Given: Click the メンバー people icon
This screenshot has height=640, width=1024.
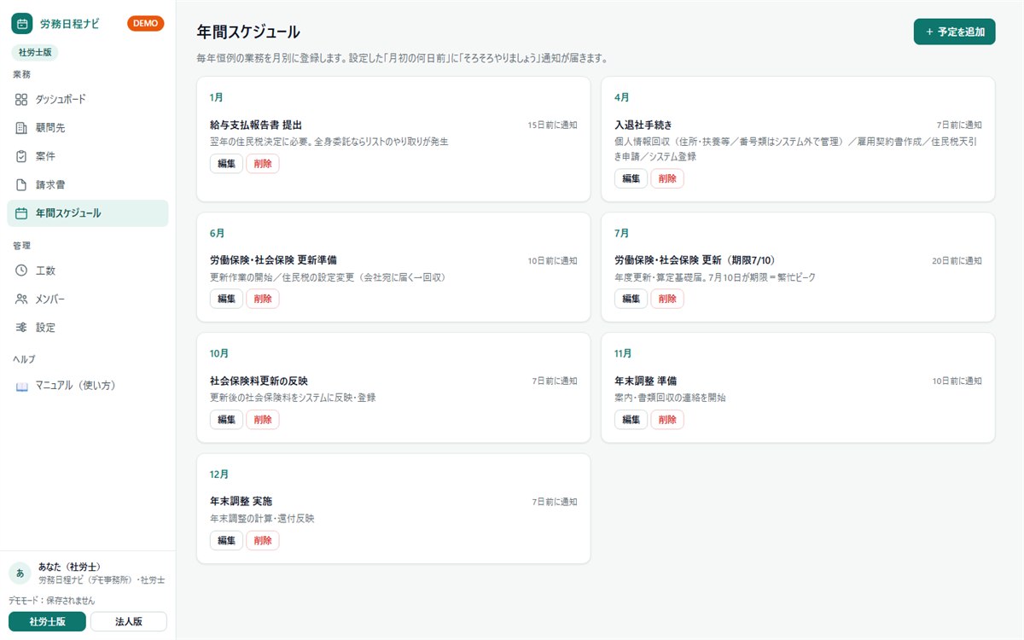Looking at the screenshot, I should (x=21, y=300).
